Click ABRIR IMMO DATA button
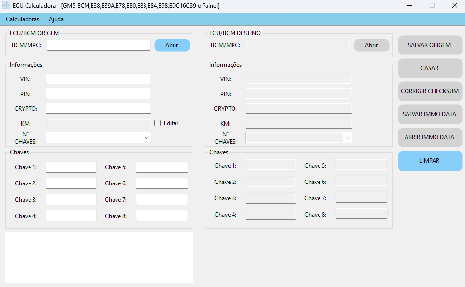Viewport: 465px width, 287px height. 429,137
